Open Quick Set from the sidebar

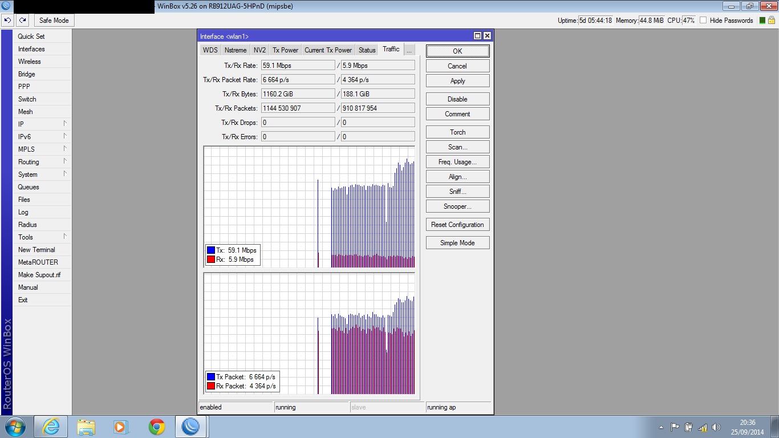(x=43, y=36)
